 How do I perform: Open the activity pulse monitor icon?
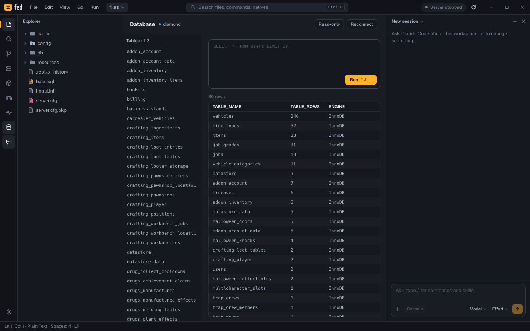tap(9, 113)
